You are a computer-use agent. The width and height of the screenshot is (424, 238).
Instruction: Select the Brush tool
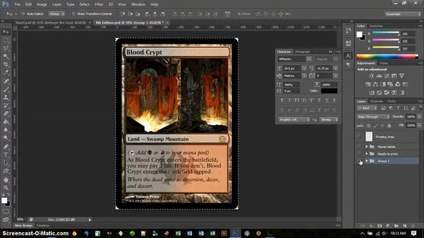click(6, 89)
